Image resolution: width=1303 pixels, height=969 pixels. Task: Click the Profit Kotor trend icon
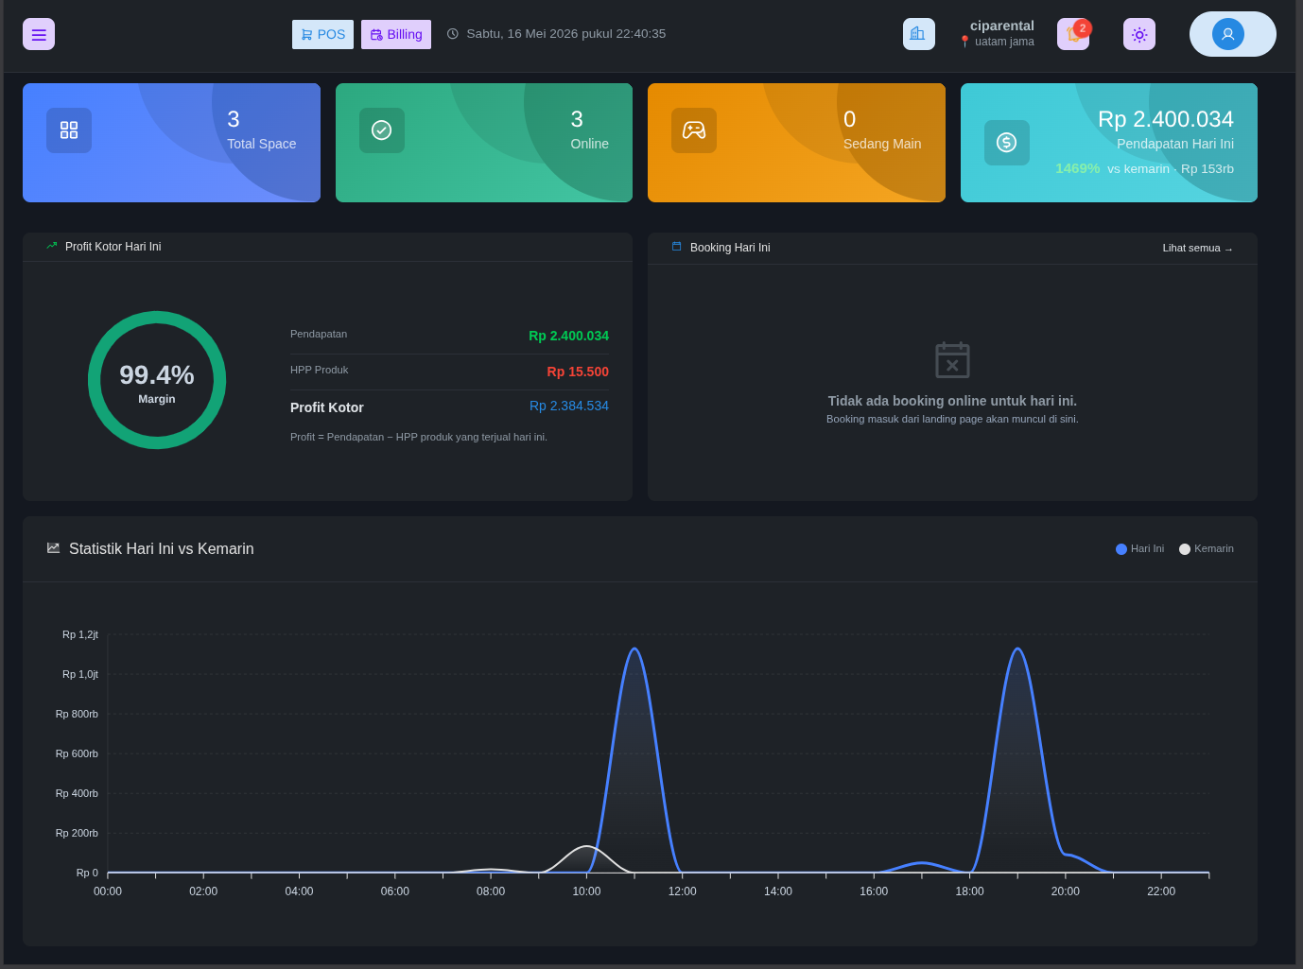(x=52, y=246)
